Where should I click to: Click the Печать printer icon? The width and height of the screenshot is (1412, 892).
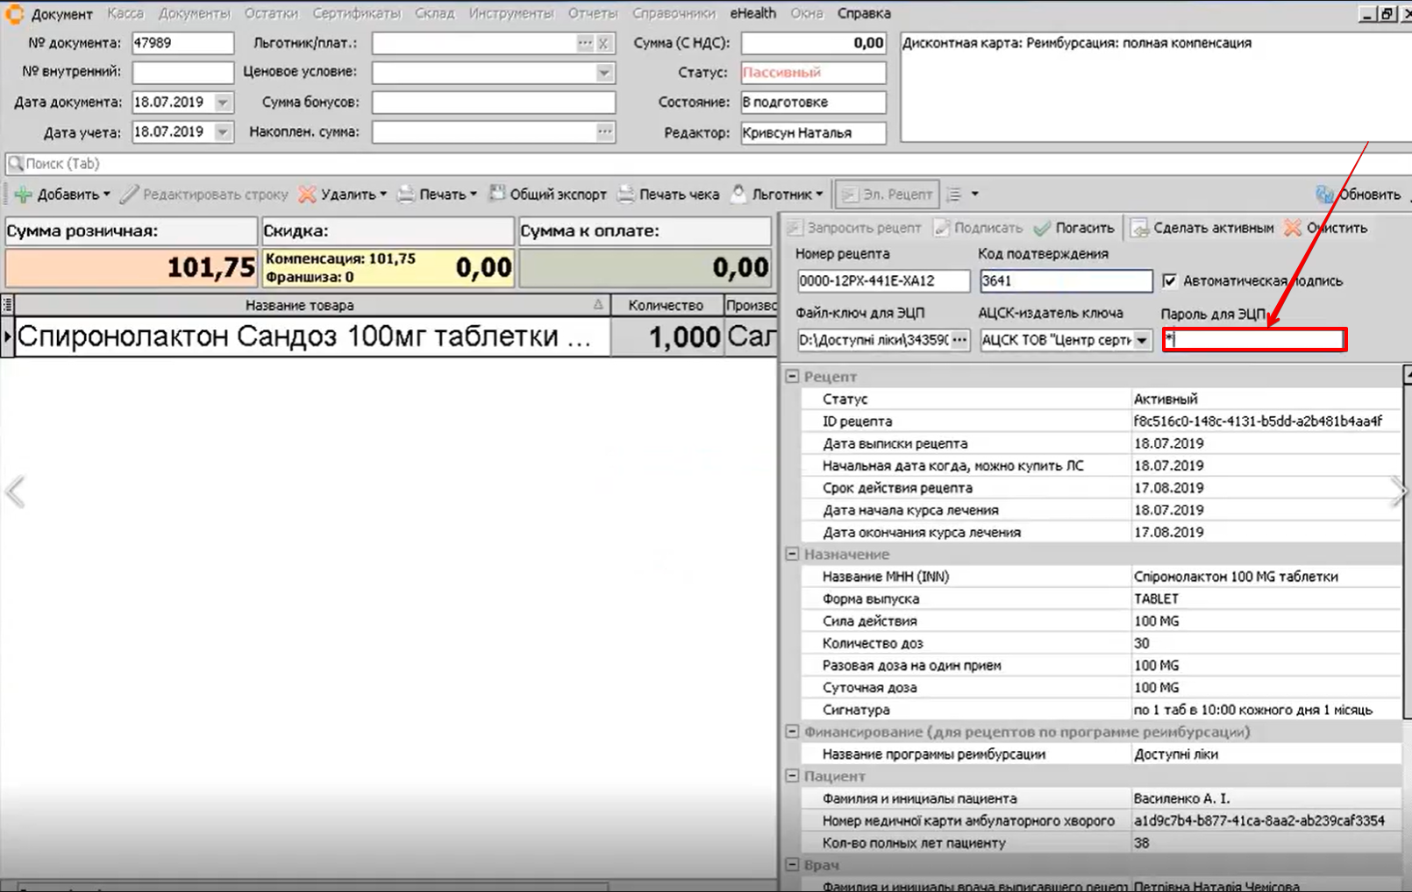tap(406, 195)
